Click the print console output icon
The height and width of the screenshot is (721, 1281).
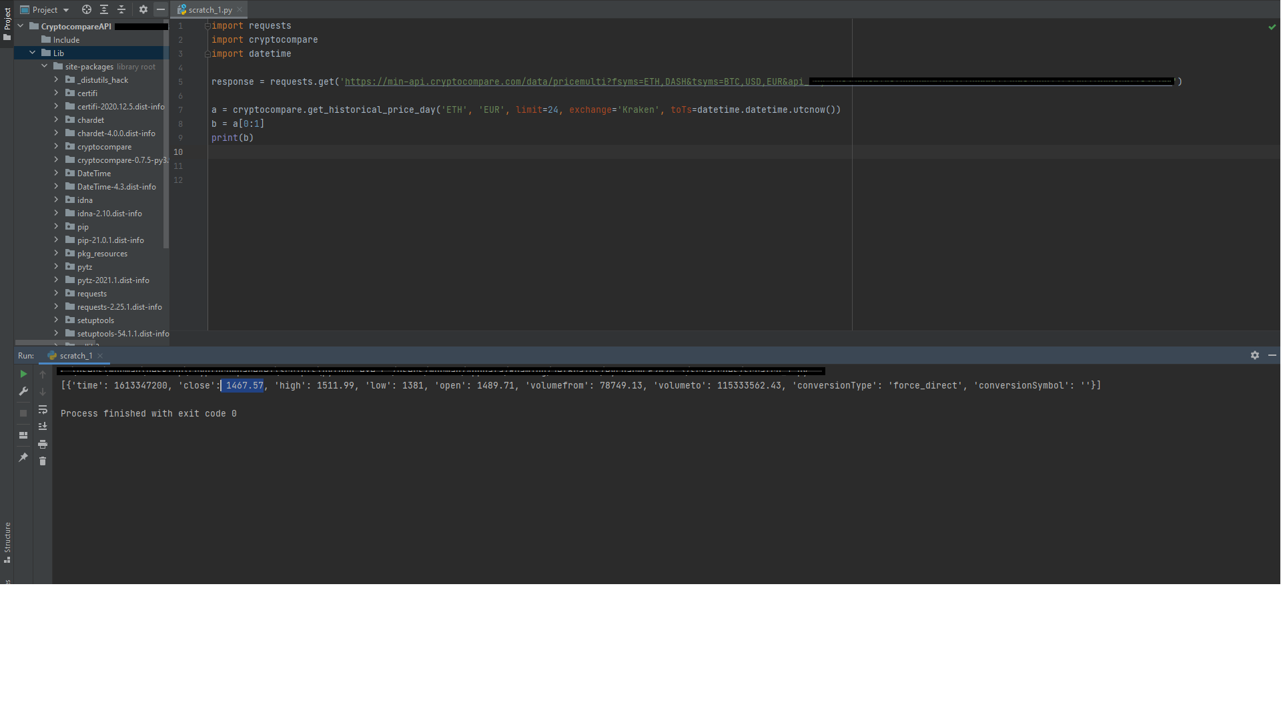[43, 444]
